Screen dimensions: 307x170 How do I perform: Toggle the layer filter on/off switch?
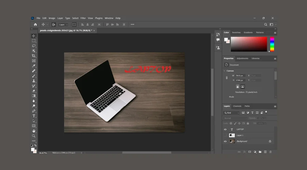pyautogui.click(x=266, y=112)
